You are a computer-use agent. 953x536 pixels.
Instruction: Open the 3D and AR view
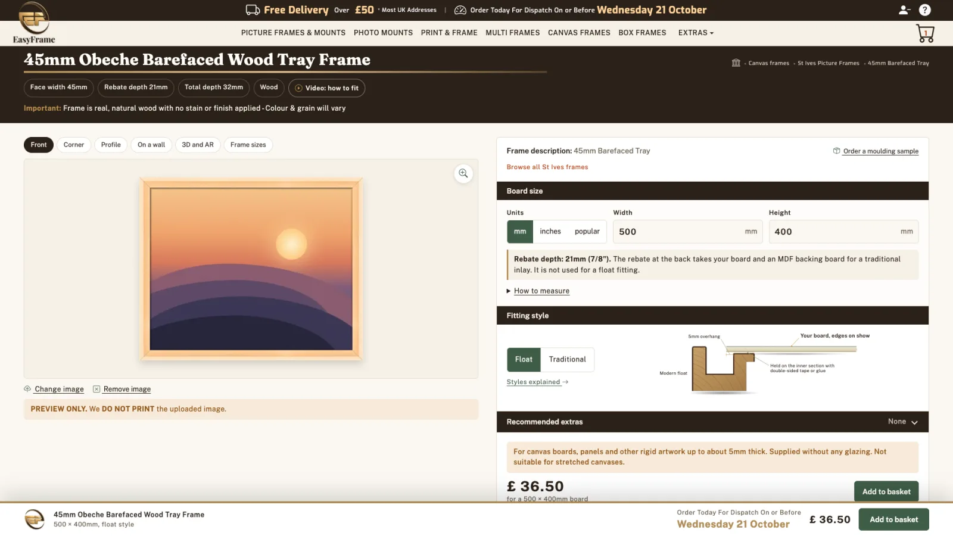198,145
